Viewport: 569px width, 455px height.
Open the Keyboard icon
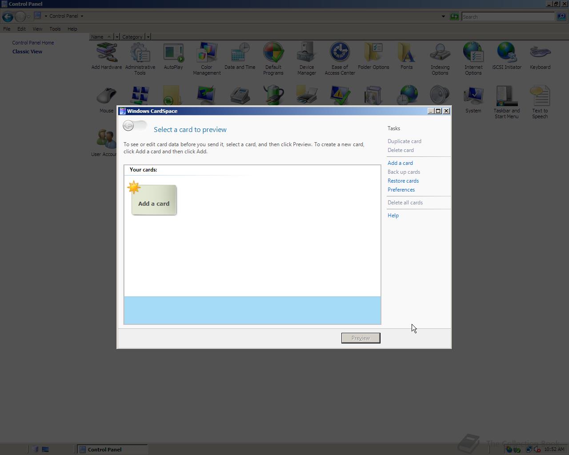540,56
